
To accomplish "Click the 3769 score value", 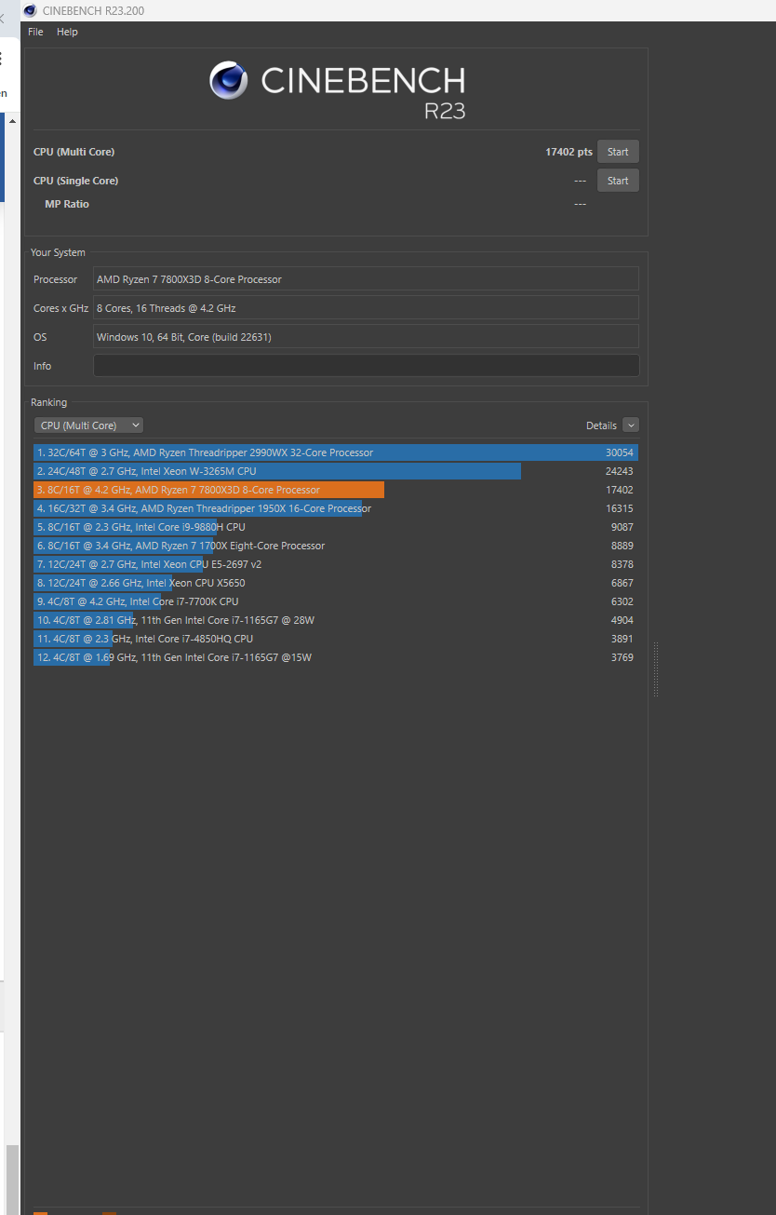I will [622, 657].
